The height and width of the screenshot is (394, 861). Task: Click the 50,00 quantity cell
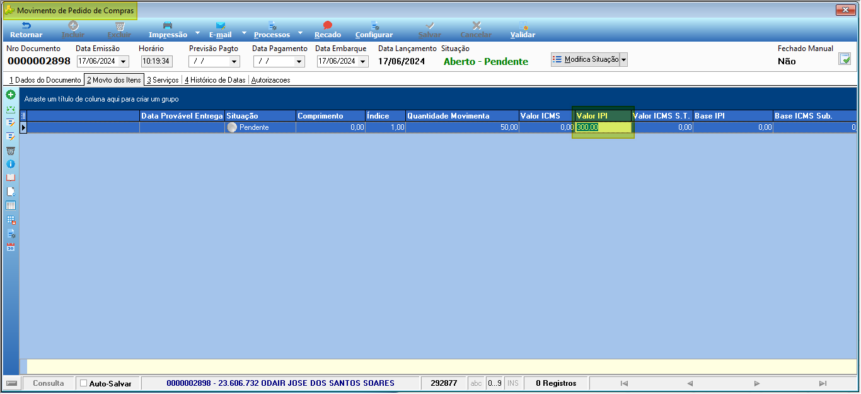[x=462, y=127]
